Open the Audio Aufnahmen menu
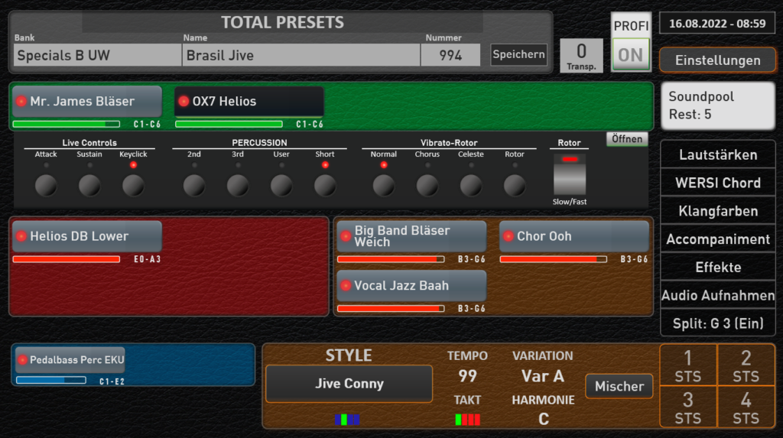Image resolution: width=783 pixels, height=438 pixels. coord(717,296)
